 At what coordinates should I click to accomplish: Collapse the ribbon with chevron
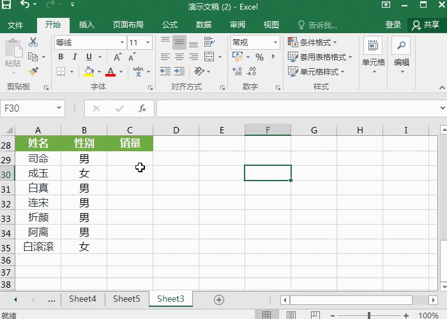[x=442, y=88]
